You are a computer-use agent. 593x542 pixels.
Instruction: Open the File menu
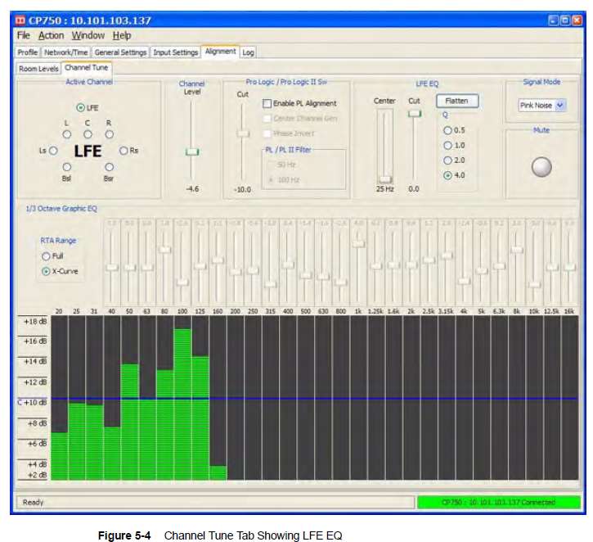23,35
